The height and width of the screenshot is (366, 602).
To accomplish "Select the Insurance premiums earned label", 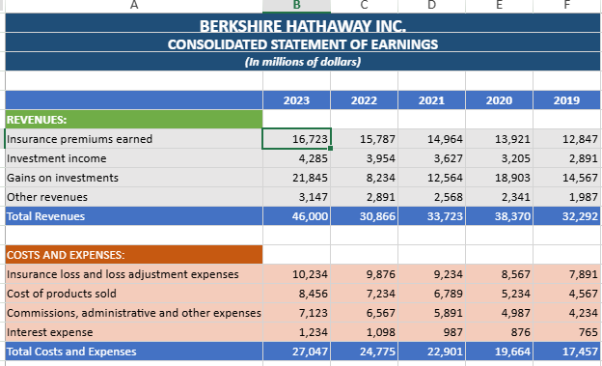I will [x=134, y=139].
